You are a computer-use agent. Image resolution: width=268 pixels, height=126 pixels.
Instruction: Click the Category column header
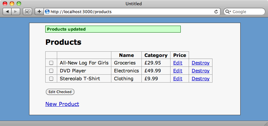(156, 55)
